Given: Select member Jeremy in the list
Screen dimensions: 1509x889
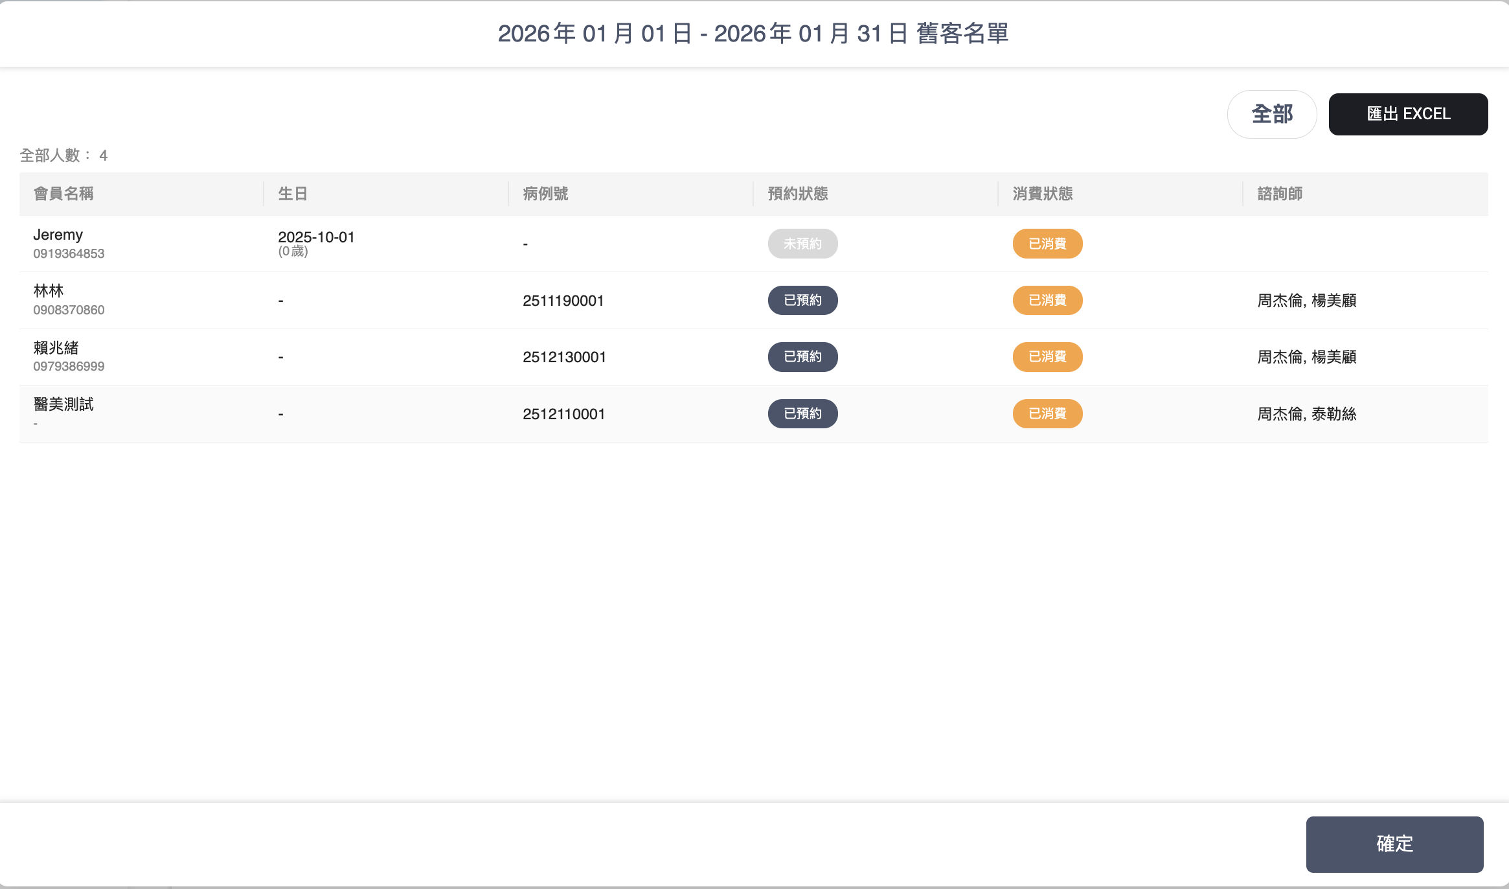Looking at the screenshot, I should [x=58, y=235].
